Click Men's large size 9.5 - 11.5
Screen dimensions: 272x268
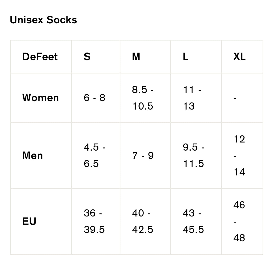coord(193,155)
